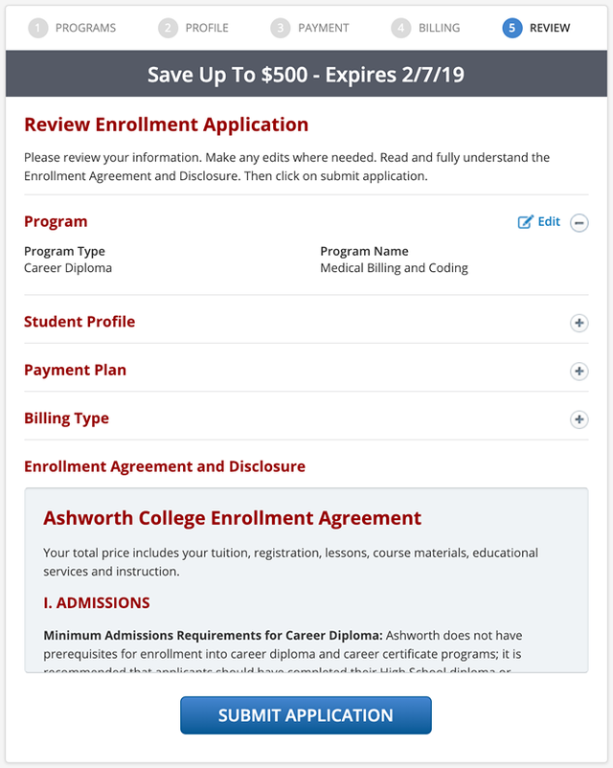Expand the Payment Plan section
Image resolution: width=613 pixels, height=768 pixels.
[579, 372]
